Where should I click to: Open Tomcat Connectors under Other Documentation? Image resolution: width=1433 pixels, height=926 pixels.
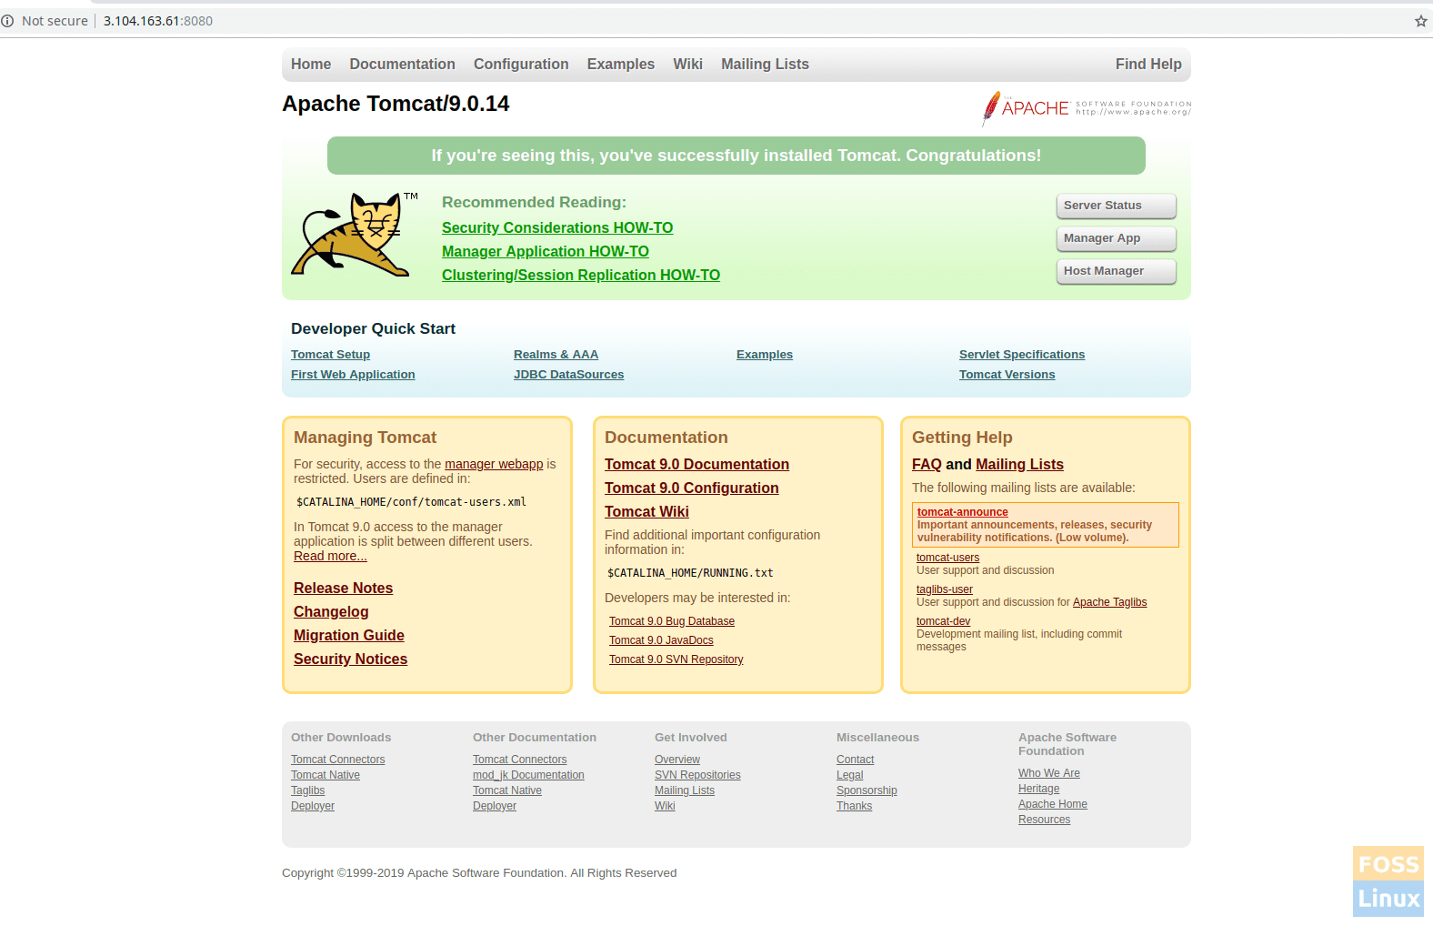point(519,760)
